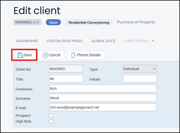
Task: Tick the High Risk checkbox
Action: 51,121
